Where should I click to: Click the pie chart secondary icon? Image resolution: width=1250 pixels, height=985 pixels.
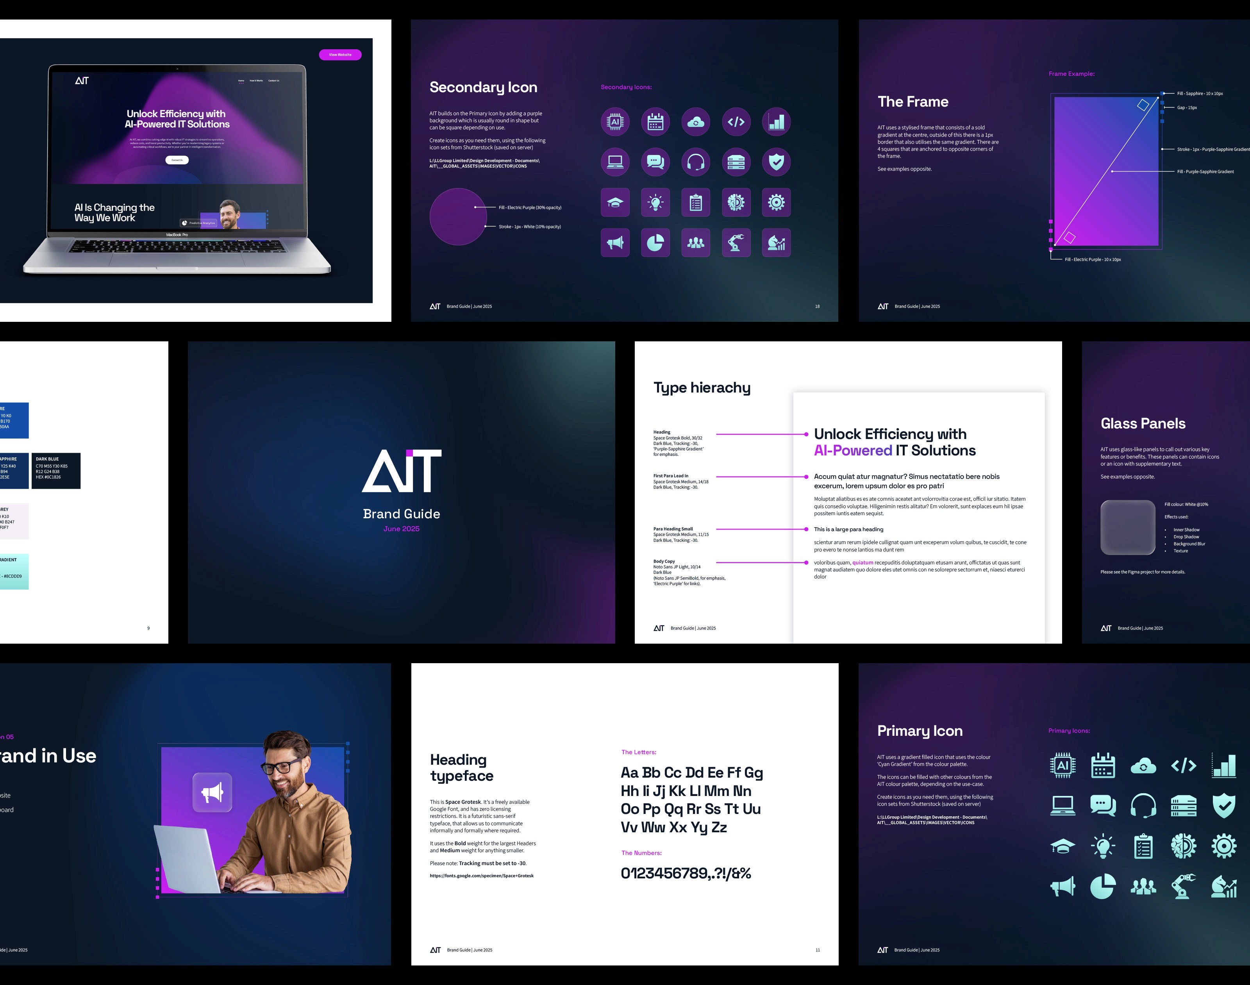(655, 243)
